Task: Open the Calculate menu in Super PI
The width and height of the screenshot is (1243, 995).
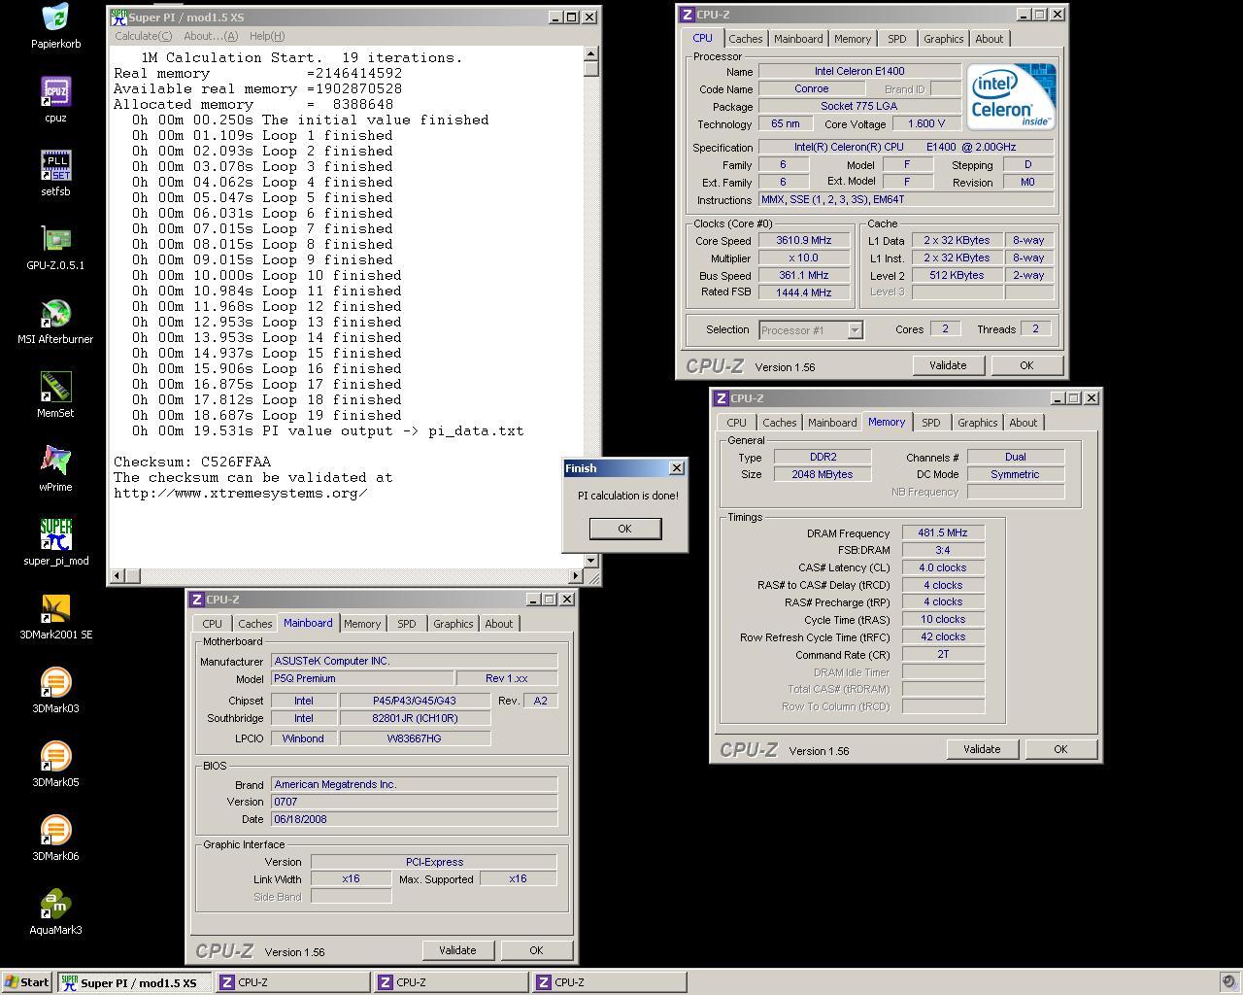Action: (144, 36)
